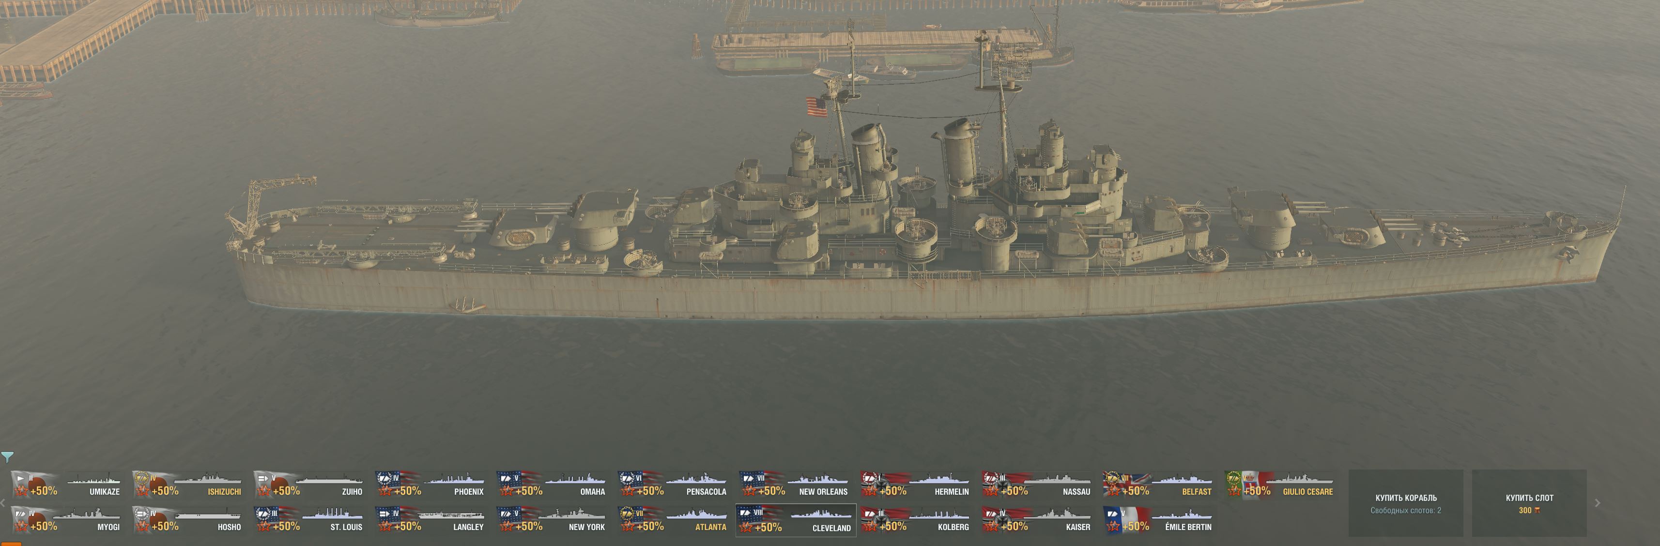Image resolution: width=1660 pixels, height=546 pixels.
Task: Select the Myogi battleship card
Action: point(66,520)
